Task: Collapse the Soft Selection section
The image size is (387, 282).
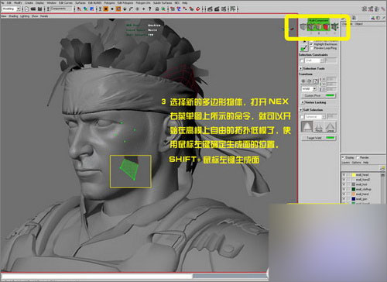Action: (x=301, y=110)
